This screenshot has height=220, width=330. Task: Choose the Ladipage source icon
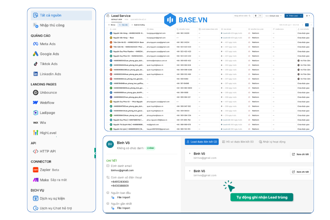[35, 113]
